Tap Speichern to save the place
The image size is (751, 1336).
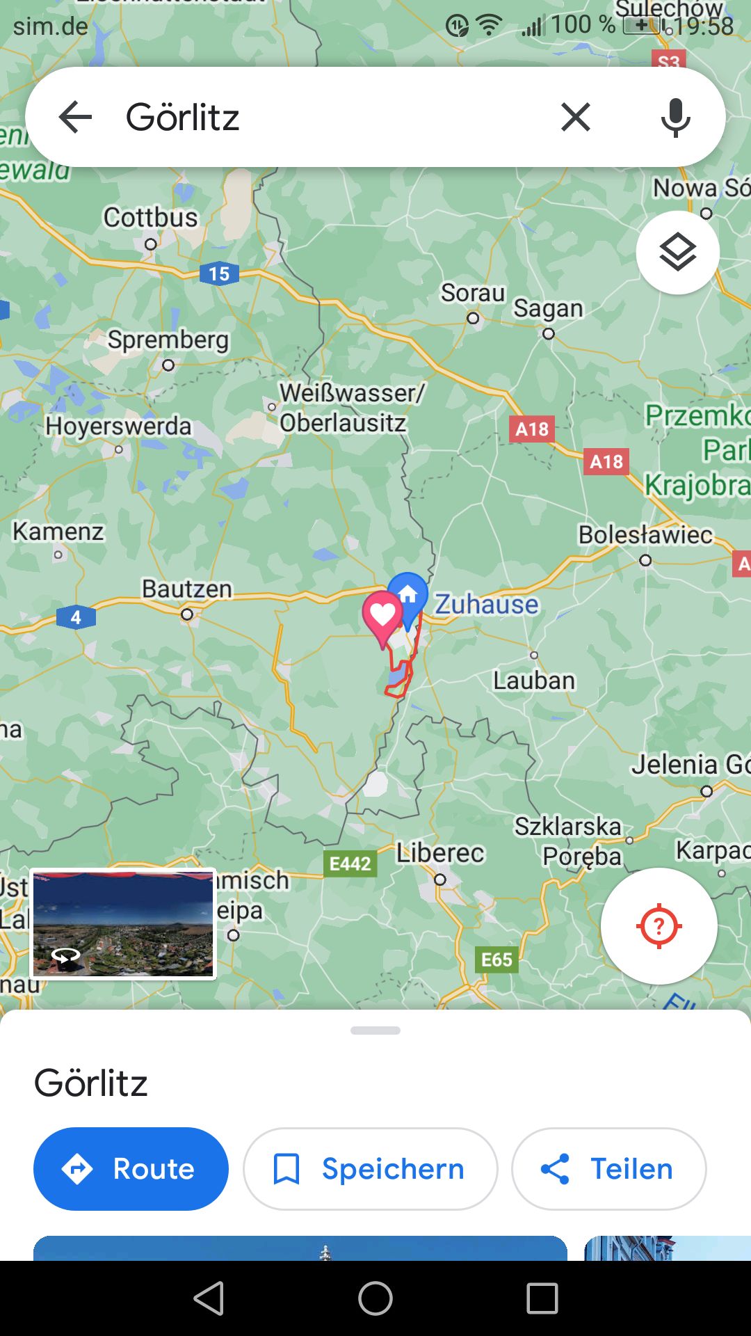(371, 1169)
